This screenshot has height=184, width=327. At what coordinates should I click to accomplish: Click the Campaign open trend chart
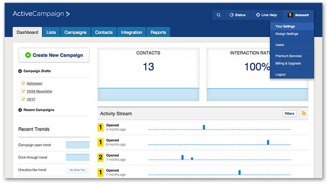point(78,145)
